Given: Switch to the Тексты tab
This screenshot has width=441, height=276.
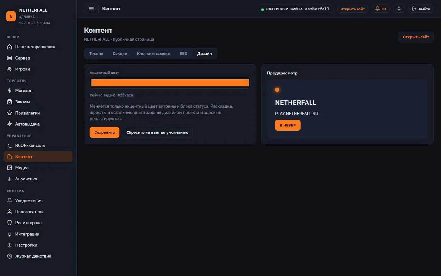Looking at the screenshot, I should [x=96, y=54].
